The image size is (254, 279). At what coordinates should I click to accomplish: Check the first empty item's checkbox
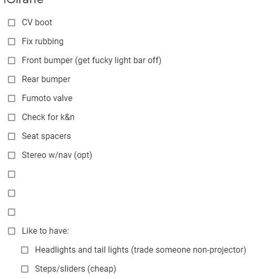pos(12,174)
